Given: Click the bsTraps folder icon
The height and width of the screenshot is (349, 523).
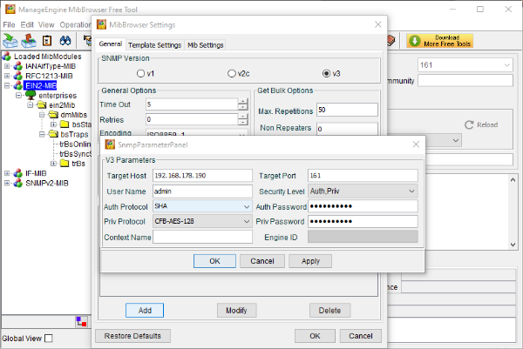Looking at the screenshot, I should tap(53, 134).
